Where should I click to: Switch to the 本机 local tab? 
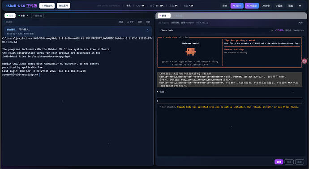click(x=22, y=16)
